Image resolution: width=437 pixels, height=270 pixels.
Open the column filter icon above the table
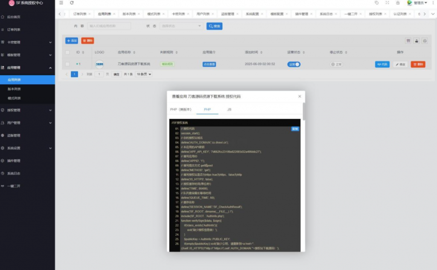(408, 41)
